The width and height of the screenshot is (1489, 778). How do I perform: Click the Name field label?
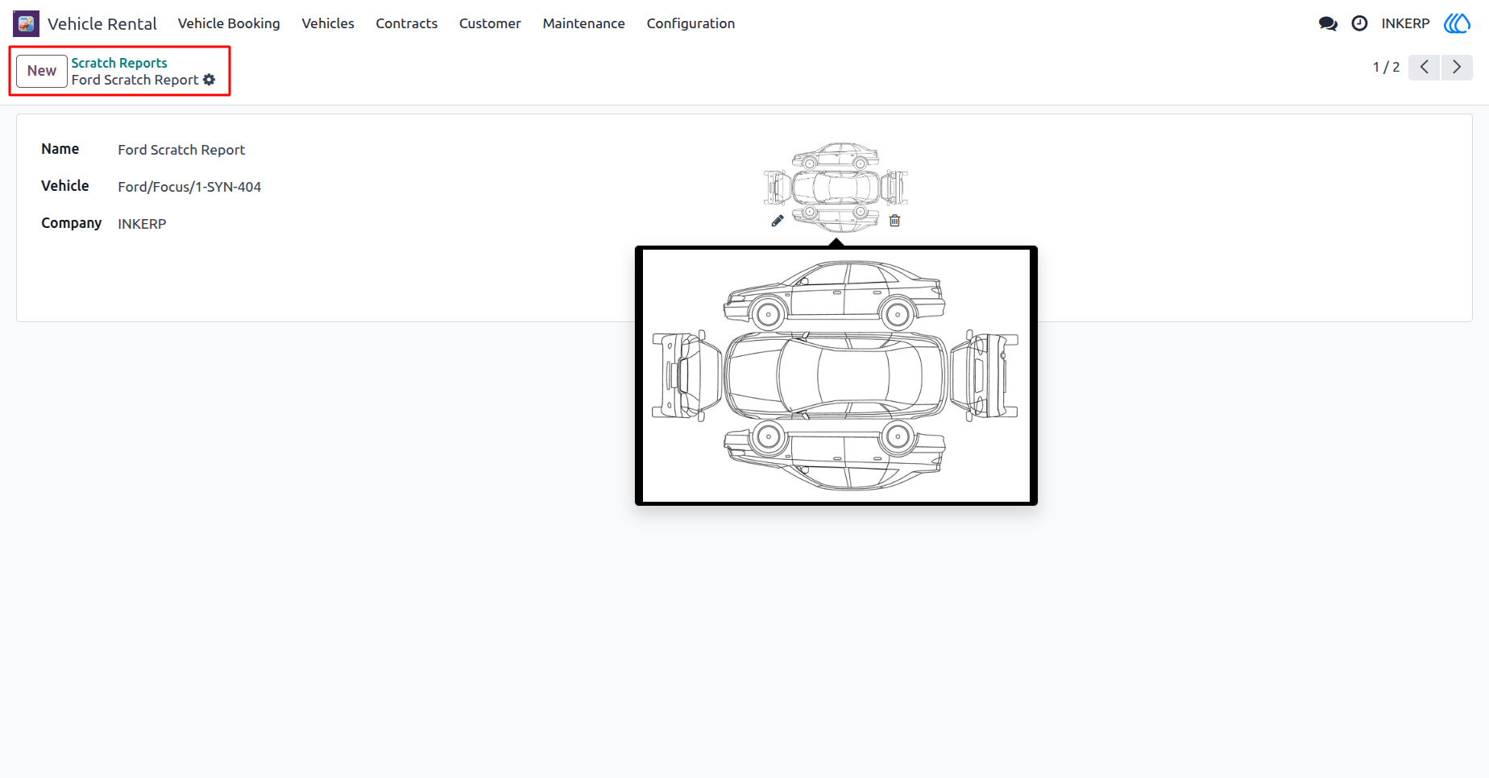(x=60, y=149)
